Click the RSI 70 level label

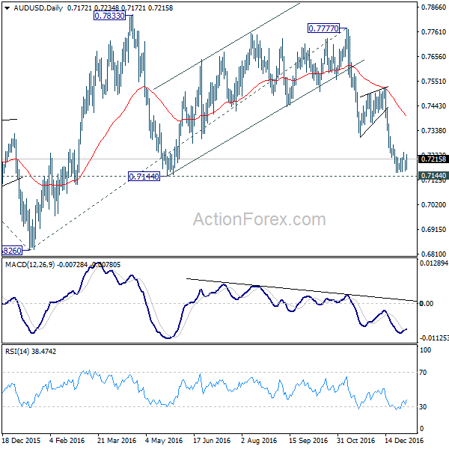pos(423,372)
